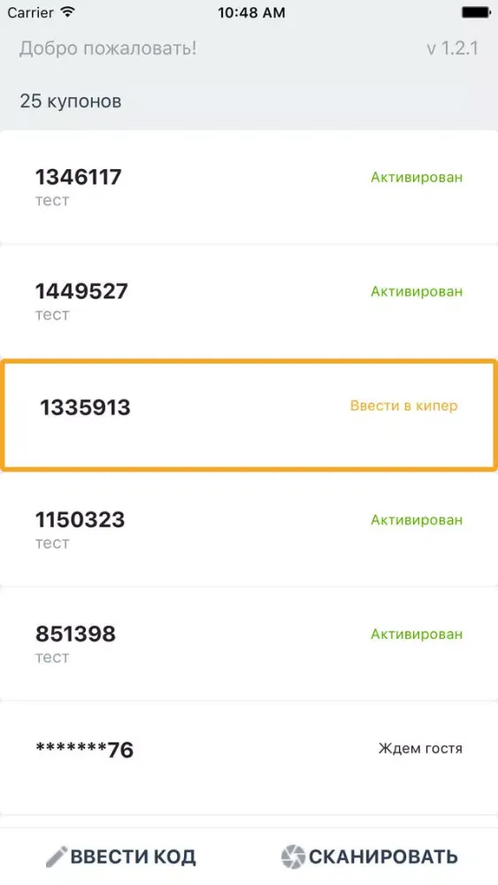Tap the 10:48 AM clock in status bar

(251, 12)
